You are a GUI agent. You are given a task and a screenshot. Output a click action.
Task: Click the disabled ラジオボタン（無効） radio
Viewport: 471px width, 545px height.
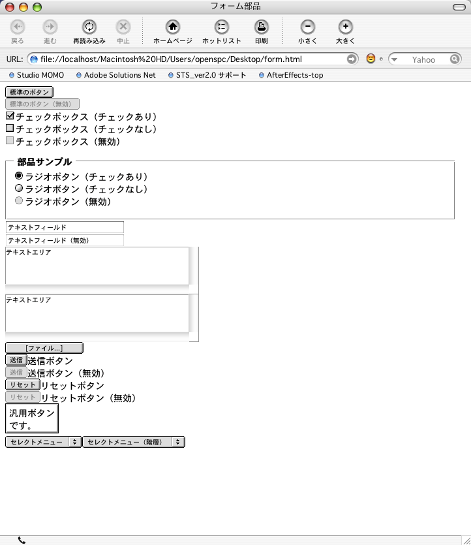[x=19, y=200]
